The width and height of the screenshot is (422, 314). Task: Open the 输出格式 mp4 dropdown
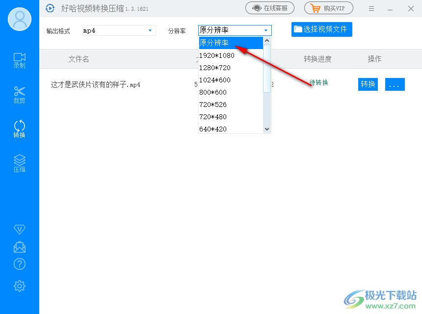[119, 30]
